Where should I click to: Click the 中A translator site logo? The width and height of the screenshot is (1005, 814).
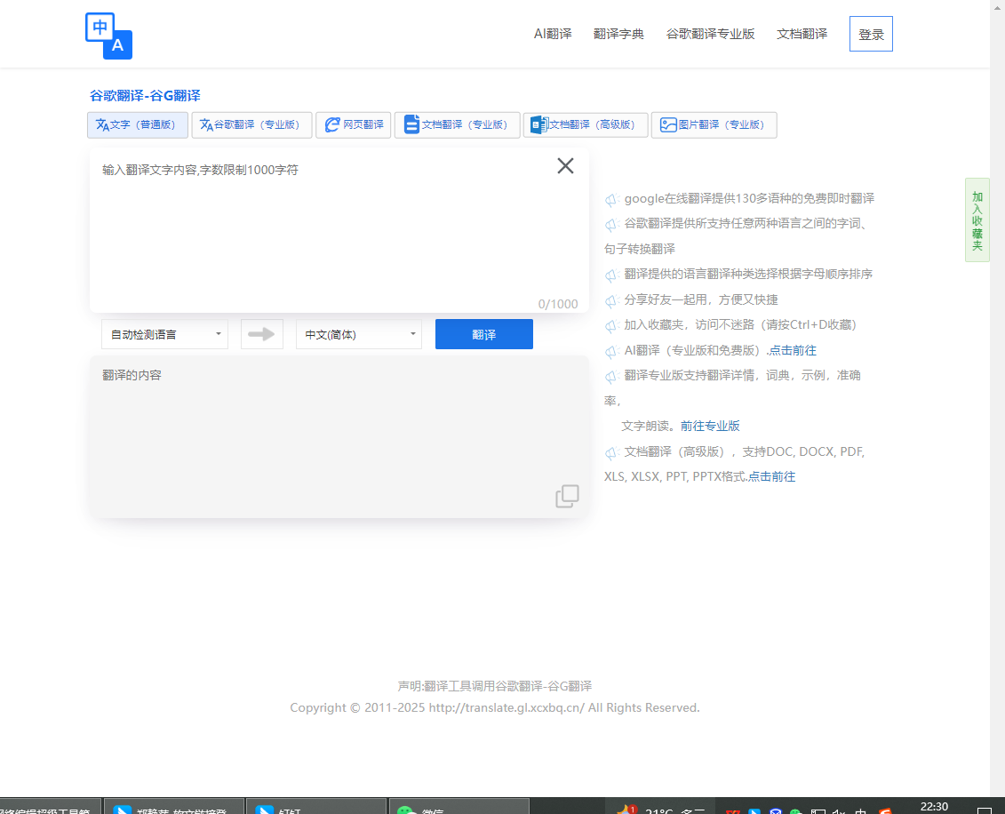(109, 36)
